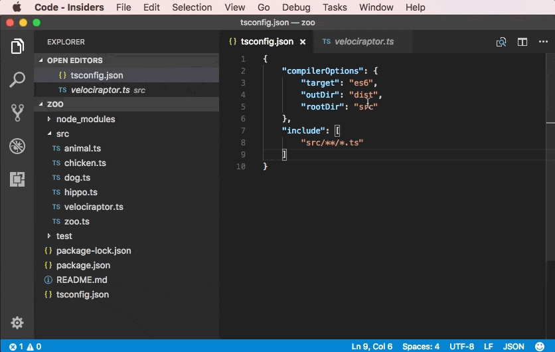Change encoding via UTF-8 indicator
This screenshot has height=352, width=555.
461,346
